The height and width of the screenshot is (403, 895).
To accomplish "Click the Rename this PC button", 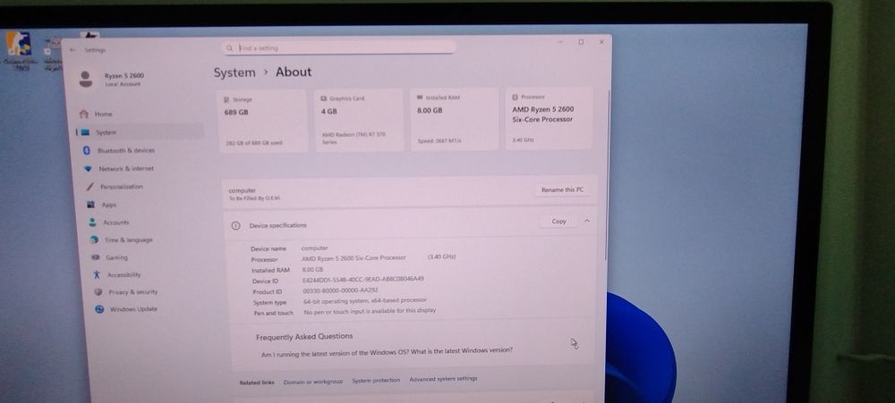I will pos(562,189).
